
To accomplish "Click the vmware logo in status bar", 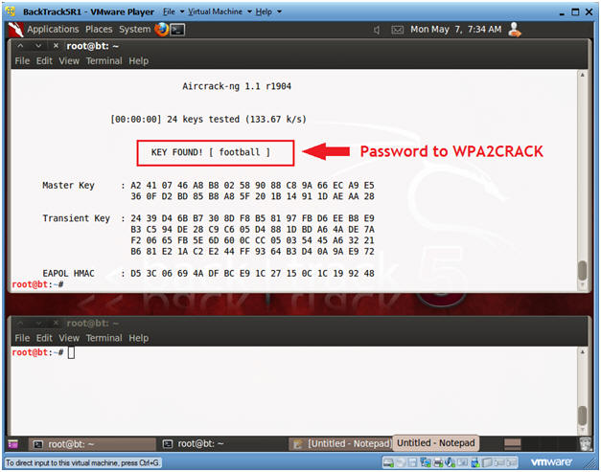I will pyautogui.click(x=551, y=462).
